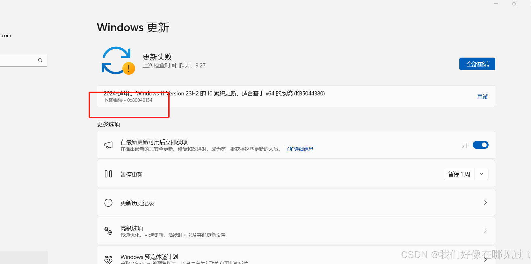Screen dimensions: 531x264
Task: Click the 下载错误 - 0x80040154 error text
Action: coord(128,100)
